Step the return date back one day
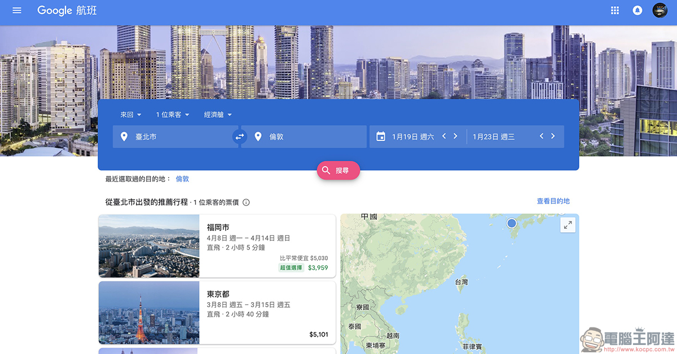The image size is (677, 354). (541, 136)
